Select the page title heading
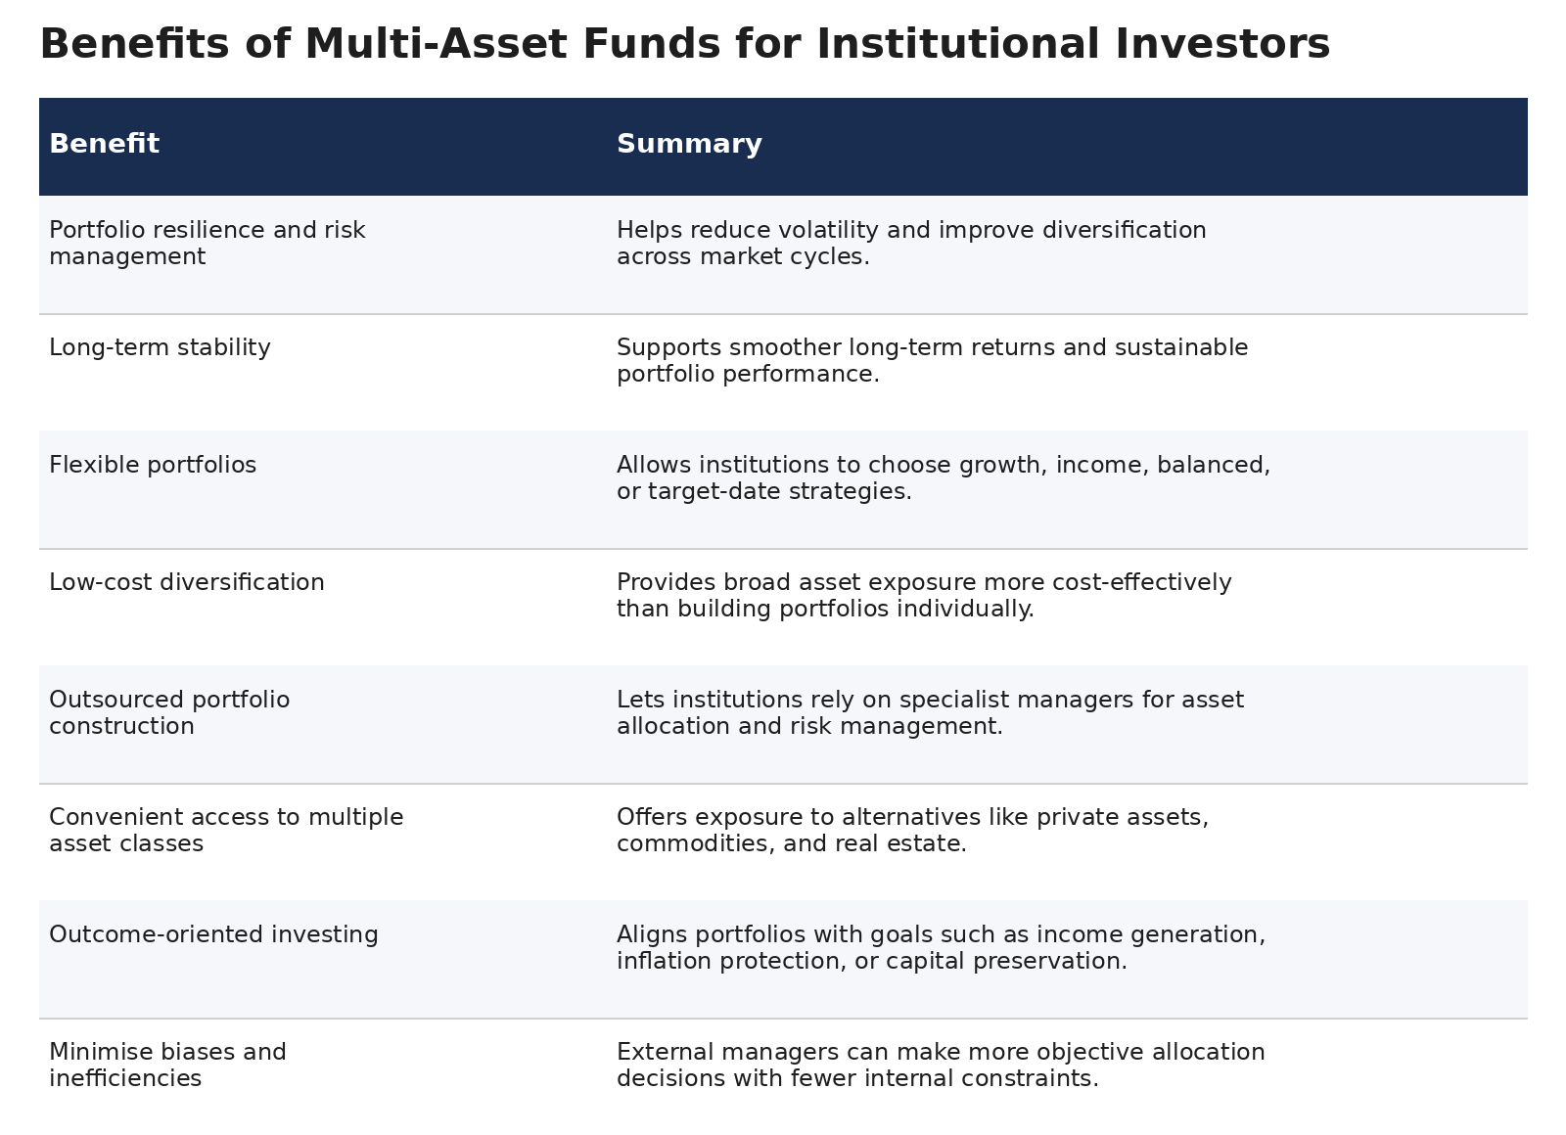 tap(685, 44)
